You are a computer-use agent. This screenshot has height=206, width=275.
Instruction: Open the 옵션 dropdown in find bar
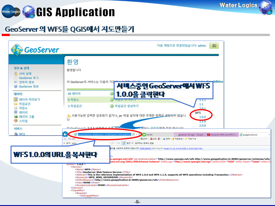(130, 143)
